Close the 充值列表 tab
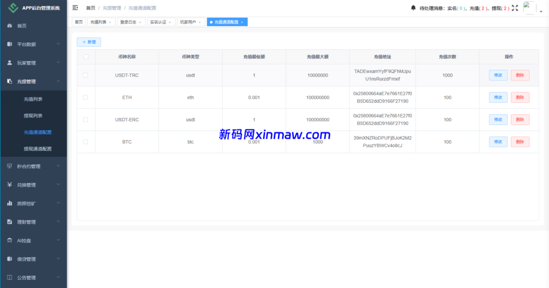The width and height of the screenshot is (549, 288). [110, 22]
